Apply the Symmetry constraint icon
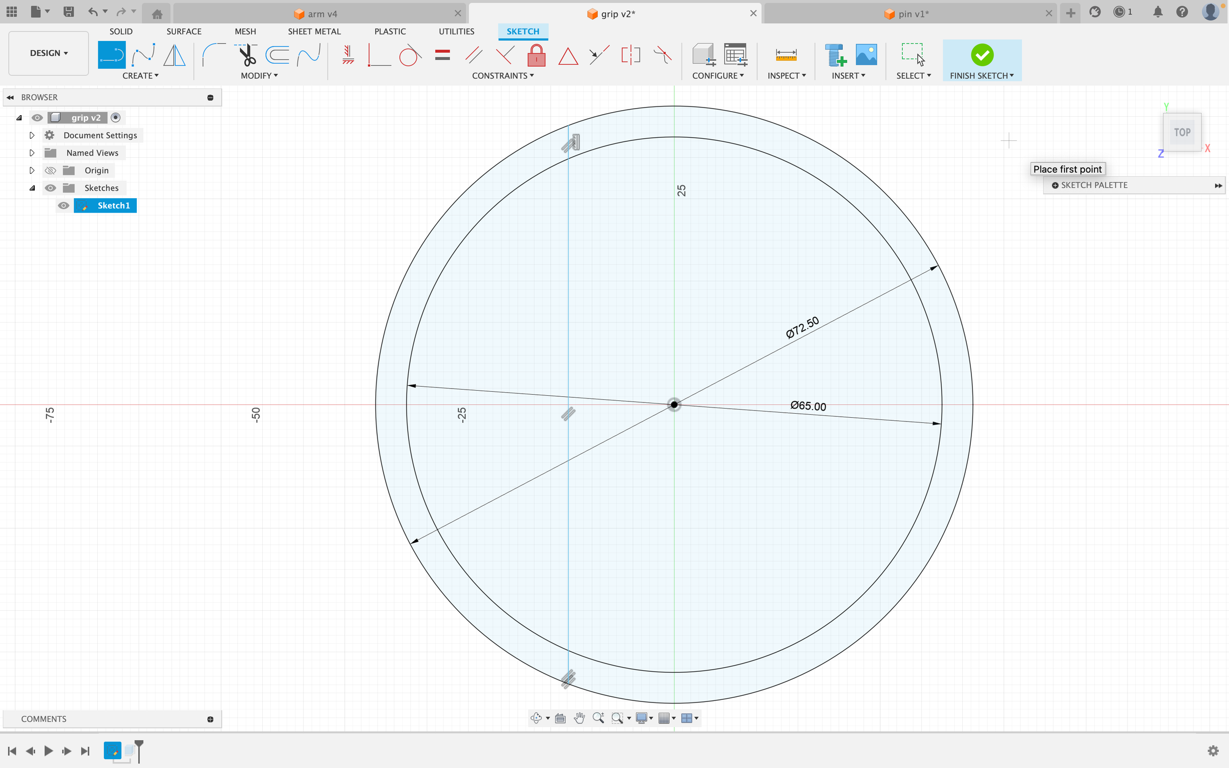 [x=631, y=55]
